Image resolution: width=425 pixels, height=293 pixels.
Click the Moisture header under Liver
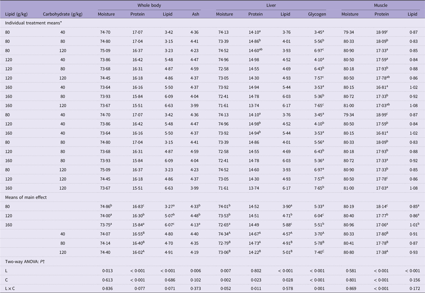coord(224,14)
